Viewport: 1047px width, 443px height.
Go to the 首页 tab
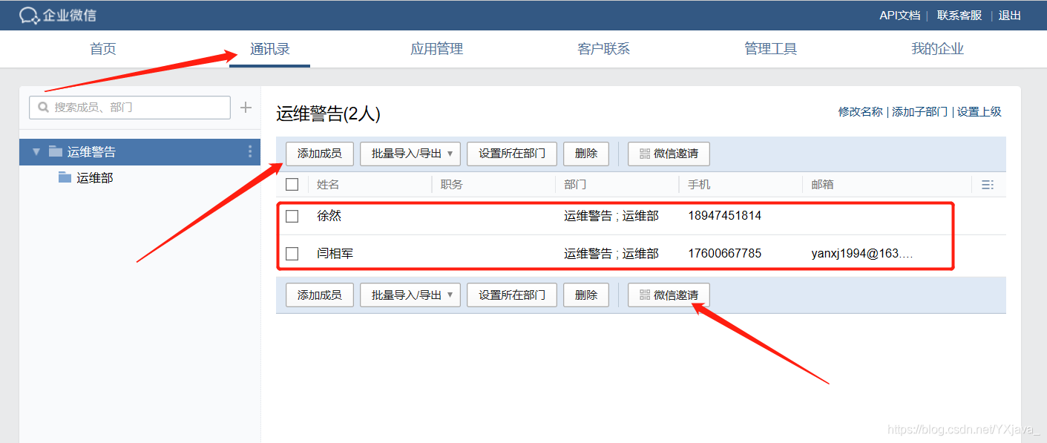pos(103,49)
